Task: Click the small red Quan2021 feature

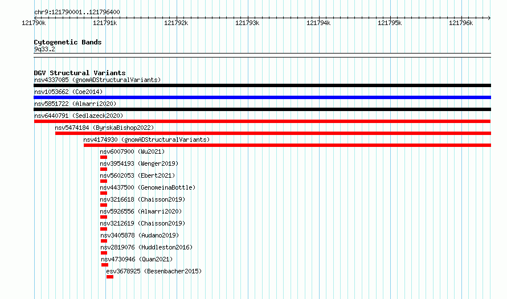Action: pyautogui.click(x=105, y=265)
